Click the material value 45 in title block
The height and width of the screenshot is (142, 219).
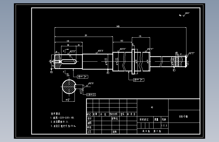[152, 107]
